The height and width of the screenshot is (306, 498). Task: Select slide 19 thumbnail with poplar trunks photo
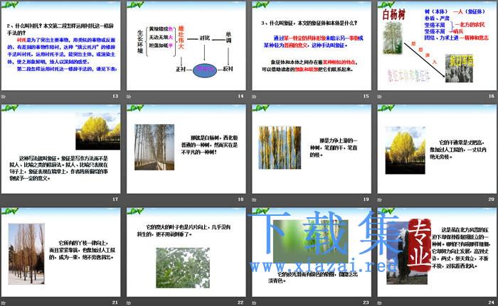pos(312,149)
